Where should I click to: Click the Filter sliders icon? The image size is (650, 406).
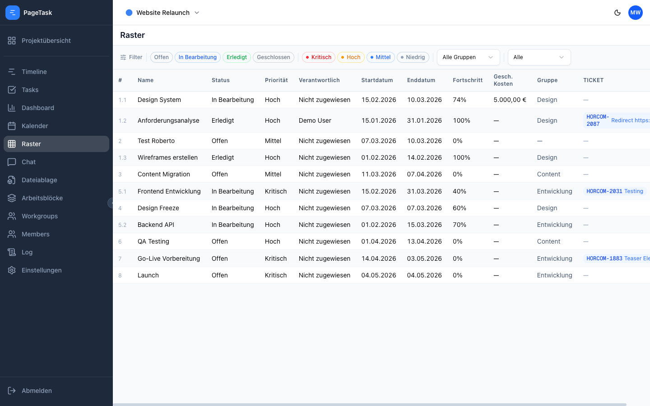123,57
